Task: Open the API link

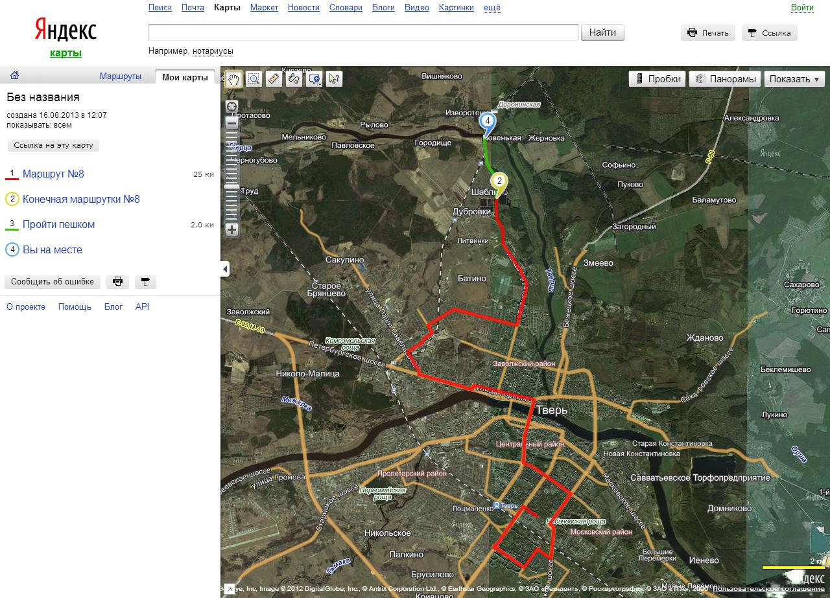Action: [x=142, y=306]
